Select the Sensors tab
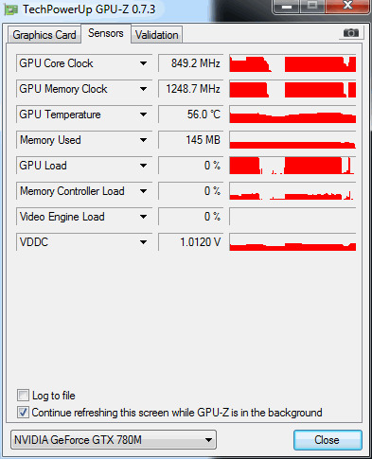 point(106,33)
